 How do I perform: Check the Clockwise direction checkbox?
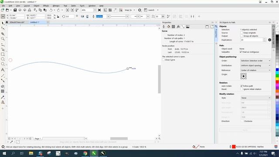pyautogui.click(x=242, y=121)
